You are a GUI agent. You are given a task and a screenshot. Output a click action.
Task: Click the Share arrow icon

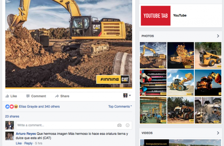(57, 96)
